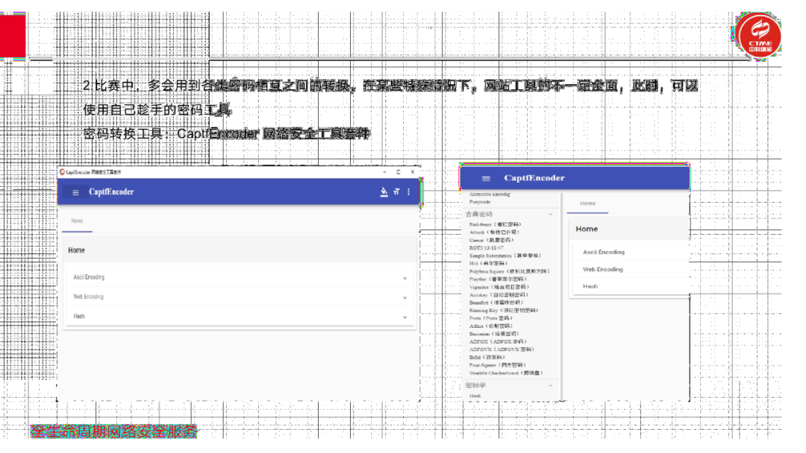Select ROT5/13/18/47 in sidebar
806x453 pixels.
[487, 248]
